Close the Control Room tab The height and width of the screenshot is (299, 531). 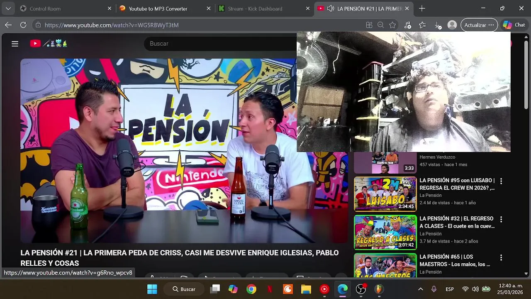(x=110, y=8)
